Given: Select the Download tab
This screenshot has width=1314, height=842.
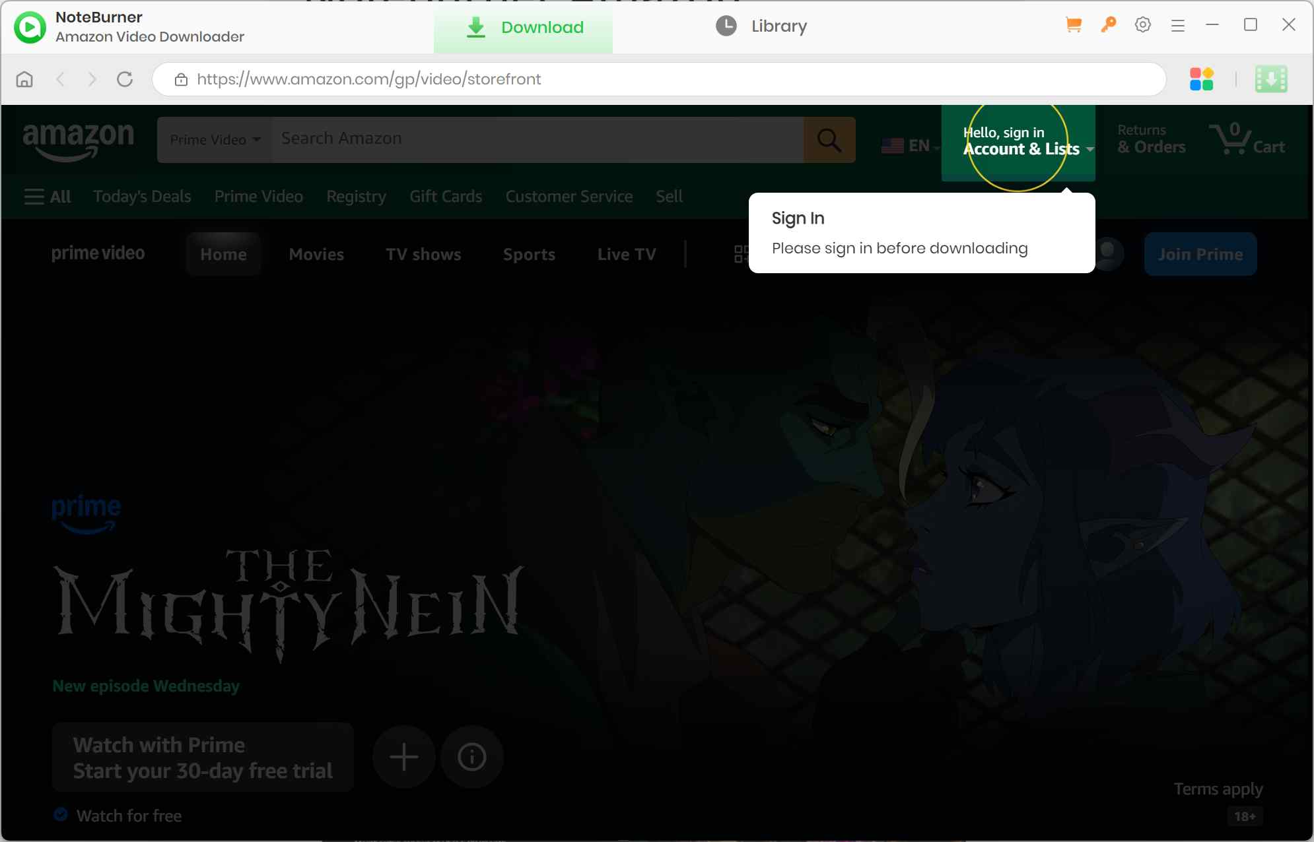Looking at the screenshot, I should pyautogui.click(x=522, y=27).
